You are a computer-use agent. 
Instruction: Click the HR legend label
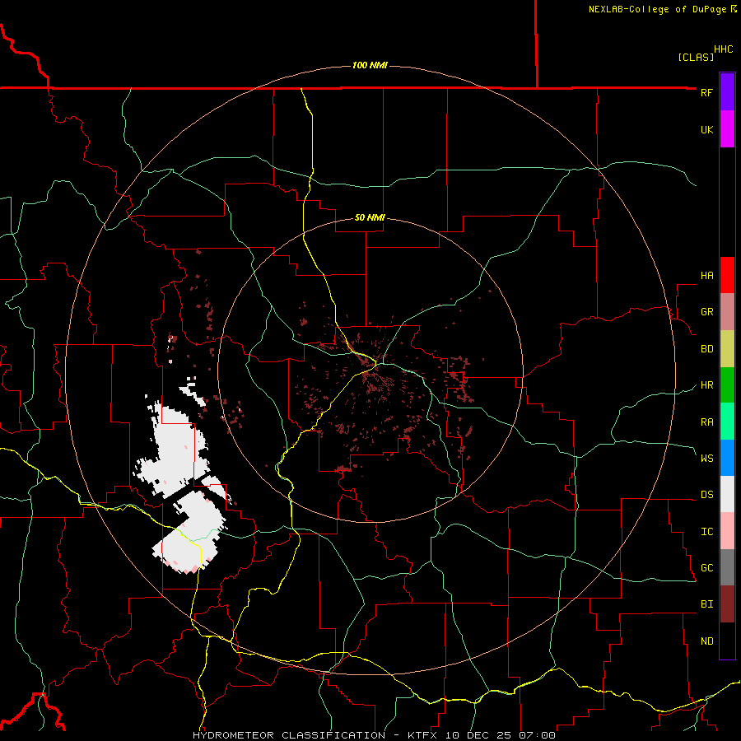706,385
